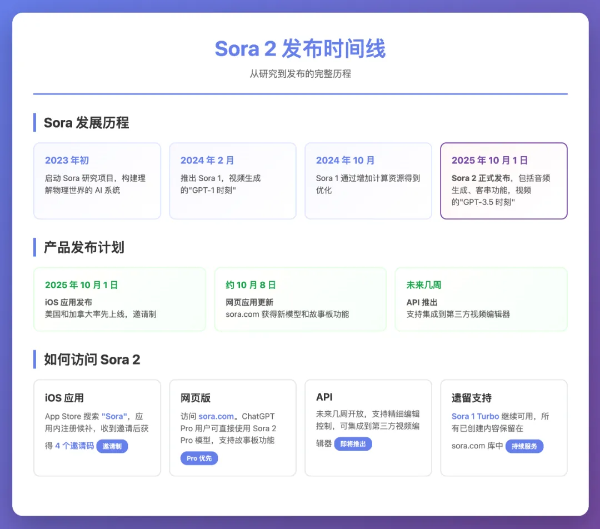Click the Sora 发展历程 section heading
This screenshot has height=529, width=600.
pos(86,123)
